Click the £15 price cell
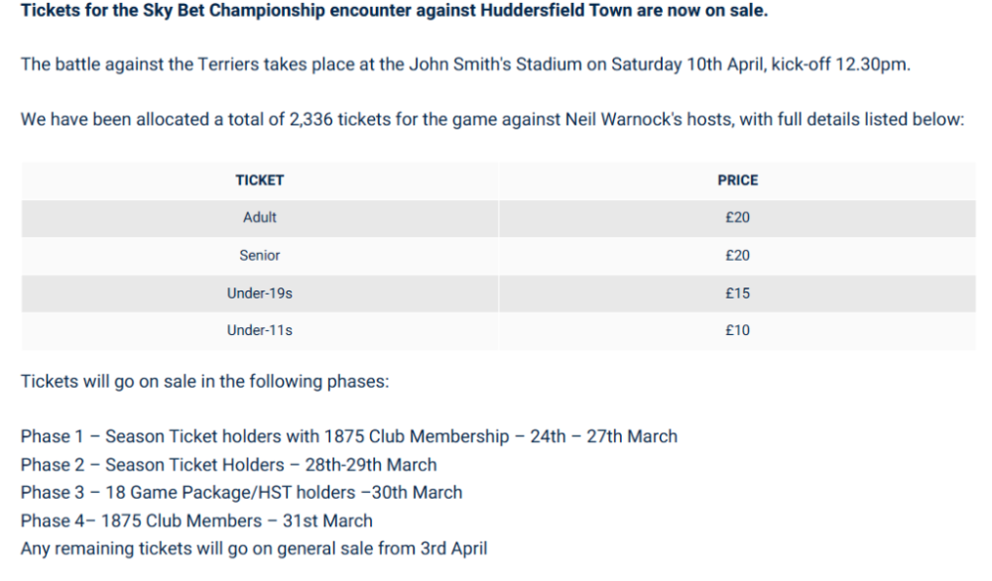Screen dimensions: 992x581 (737, 293)
